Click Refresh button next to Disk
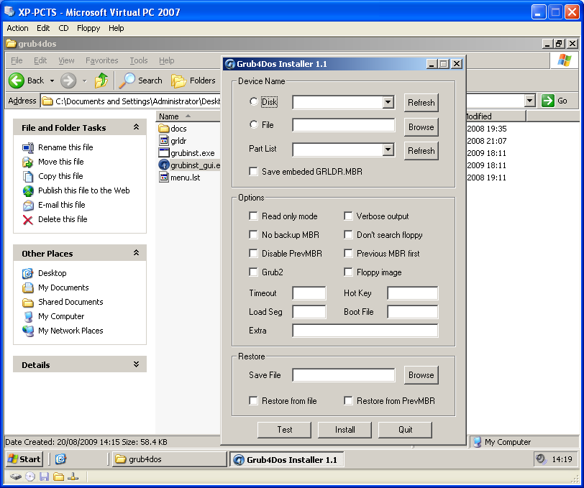The image size is (584, 488). point(421,102)
